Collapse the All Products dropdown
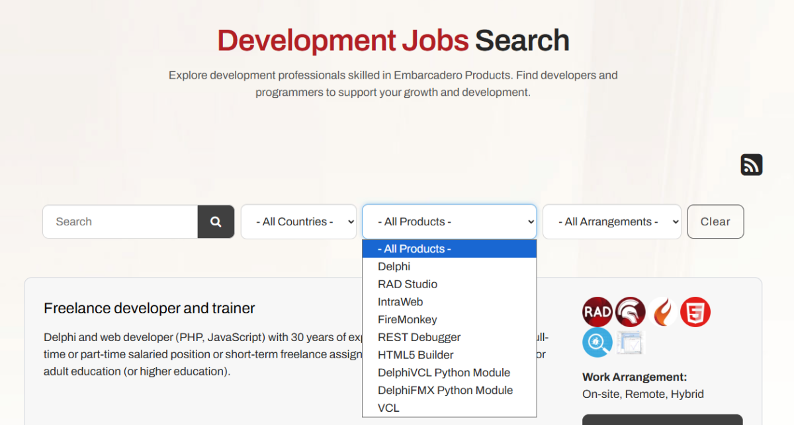Image resolution: width=794 pixels, height=425 pixels. pyautogui.click(x=449, y=221)
